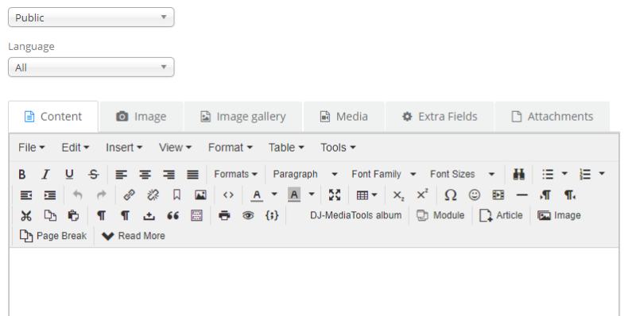Remove link with unlink icon
The height and width of the screenshot is (316, 636).
(x=153, y=195)
